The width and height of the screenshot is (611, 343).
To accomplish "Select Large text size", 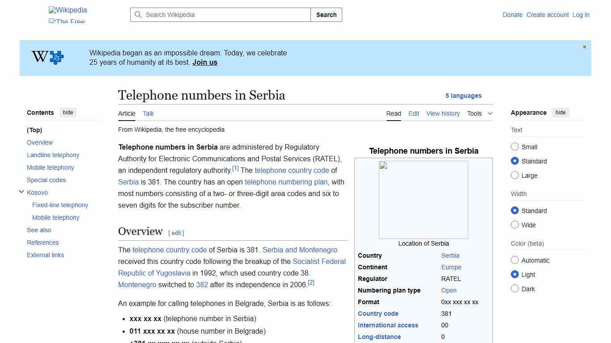I will [515, 175].
